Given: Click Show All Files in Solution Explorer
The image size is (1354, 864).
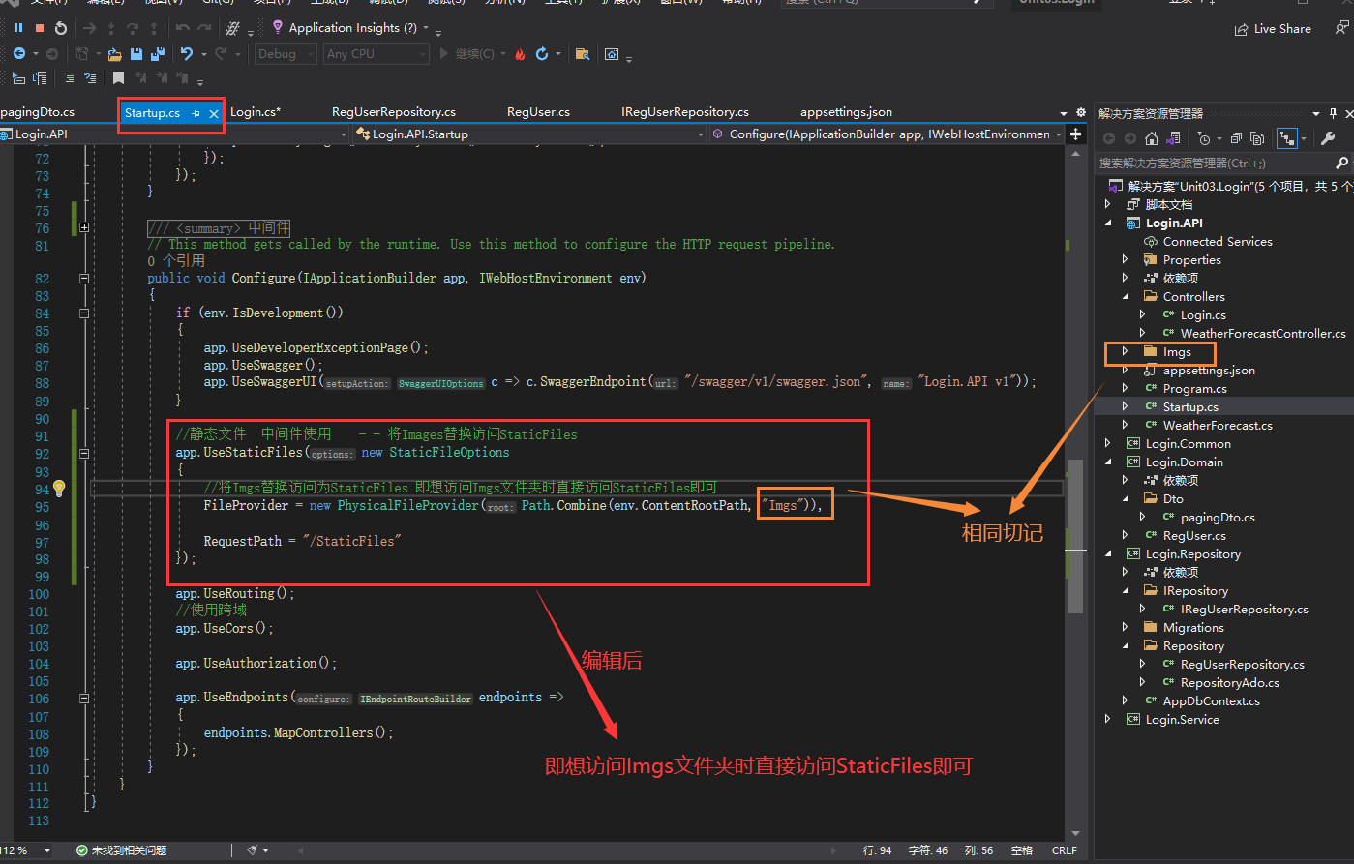Looking at the screenshot, I should [x=1257, y=138].
